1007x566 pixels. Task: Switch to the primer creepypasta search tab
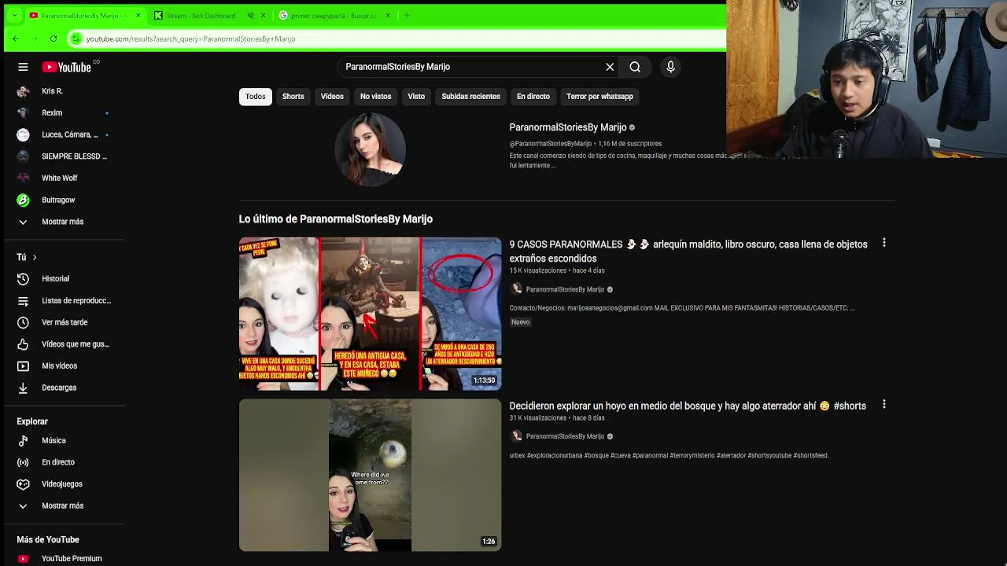click(334, 16)
